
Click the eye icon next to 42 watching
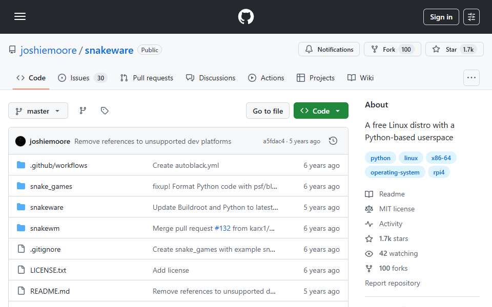coord(369,253)
